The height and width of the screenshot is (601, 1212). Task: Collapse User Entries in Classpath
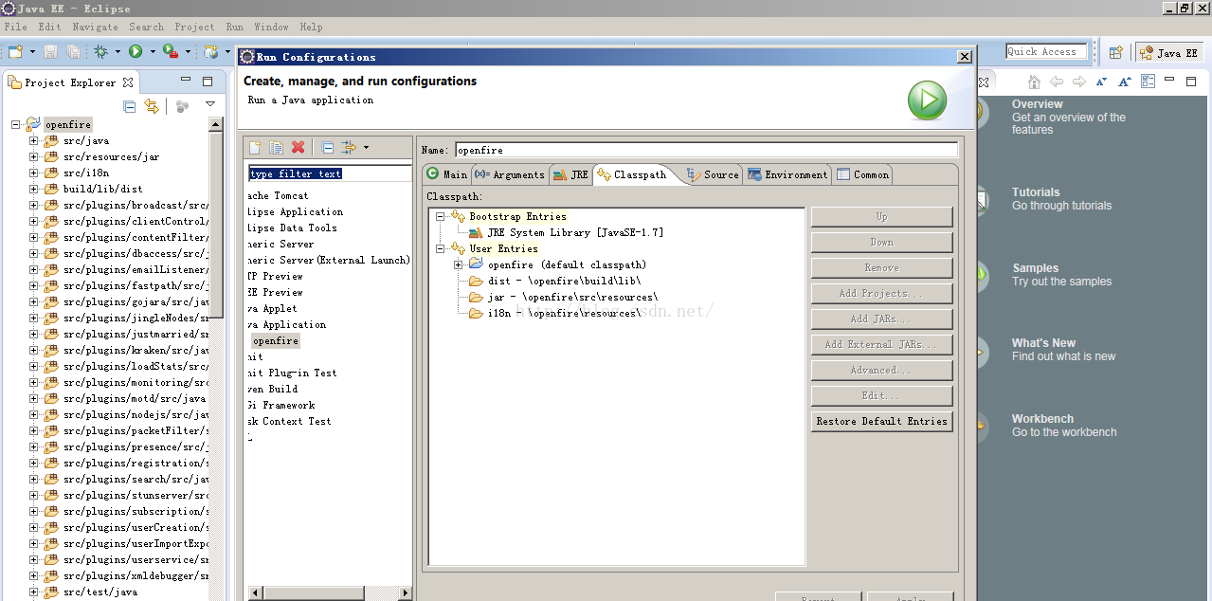(440, 248)
